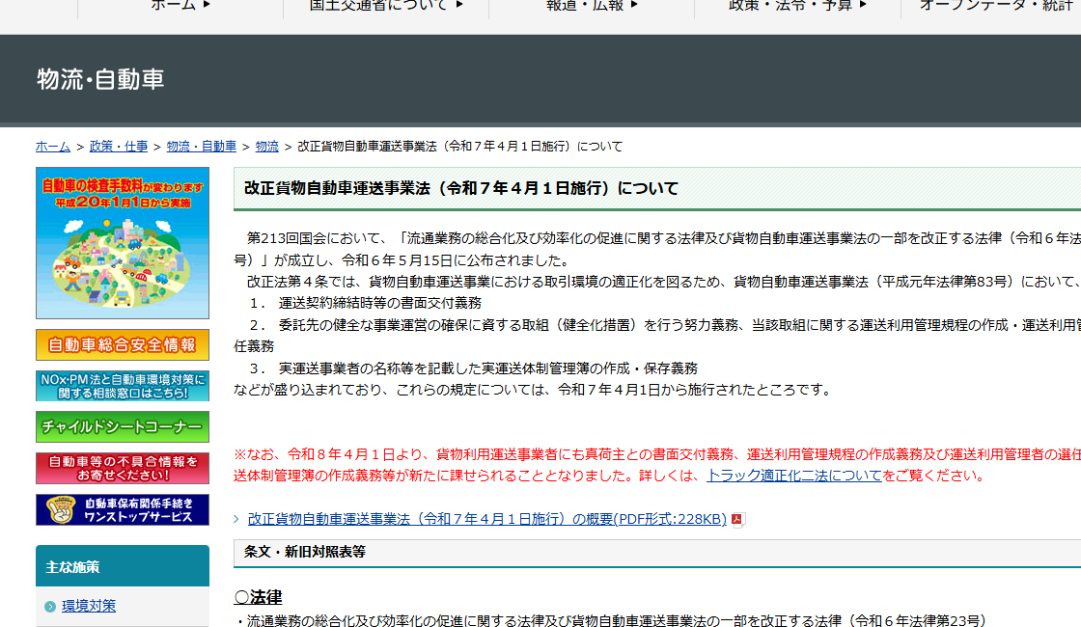This screenshot has height=627, width=1081.
Task: Click the sentence ending ４月1日から施行されたところです
Action: 533,390
